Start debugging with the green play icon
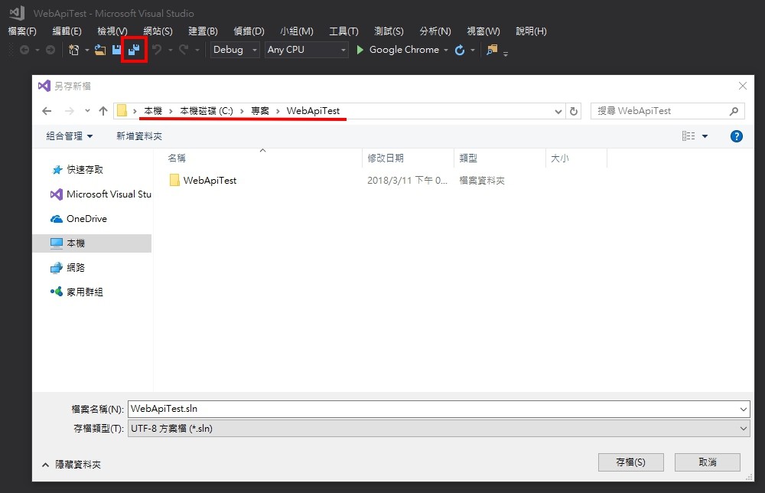 (360, 50)
